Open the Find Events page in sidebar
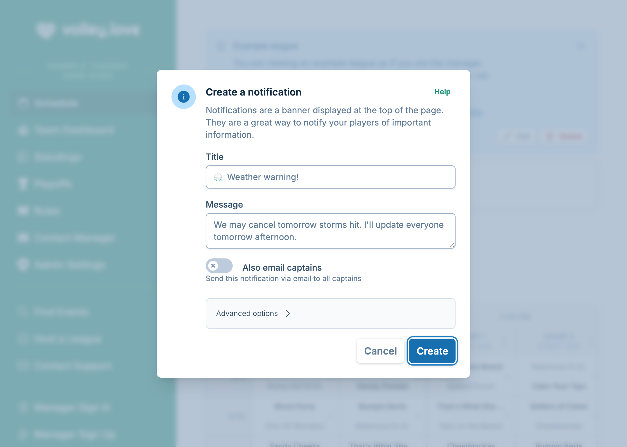This screenshot has width=627, height=447. 23,312
